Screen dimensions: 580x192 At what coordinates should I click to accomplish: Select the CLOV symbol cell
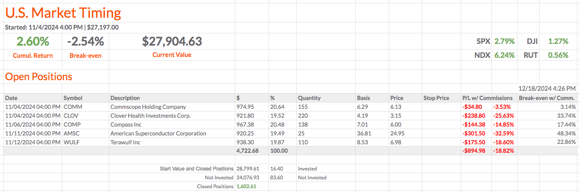pos(71,116)
